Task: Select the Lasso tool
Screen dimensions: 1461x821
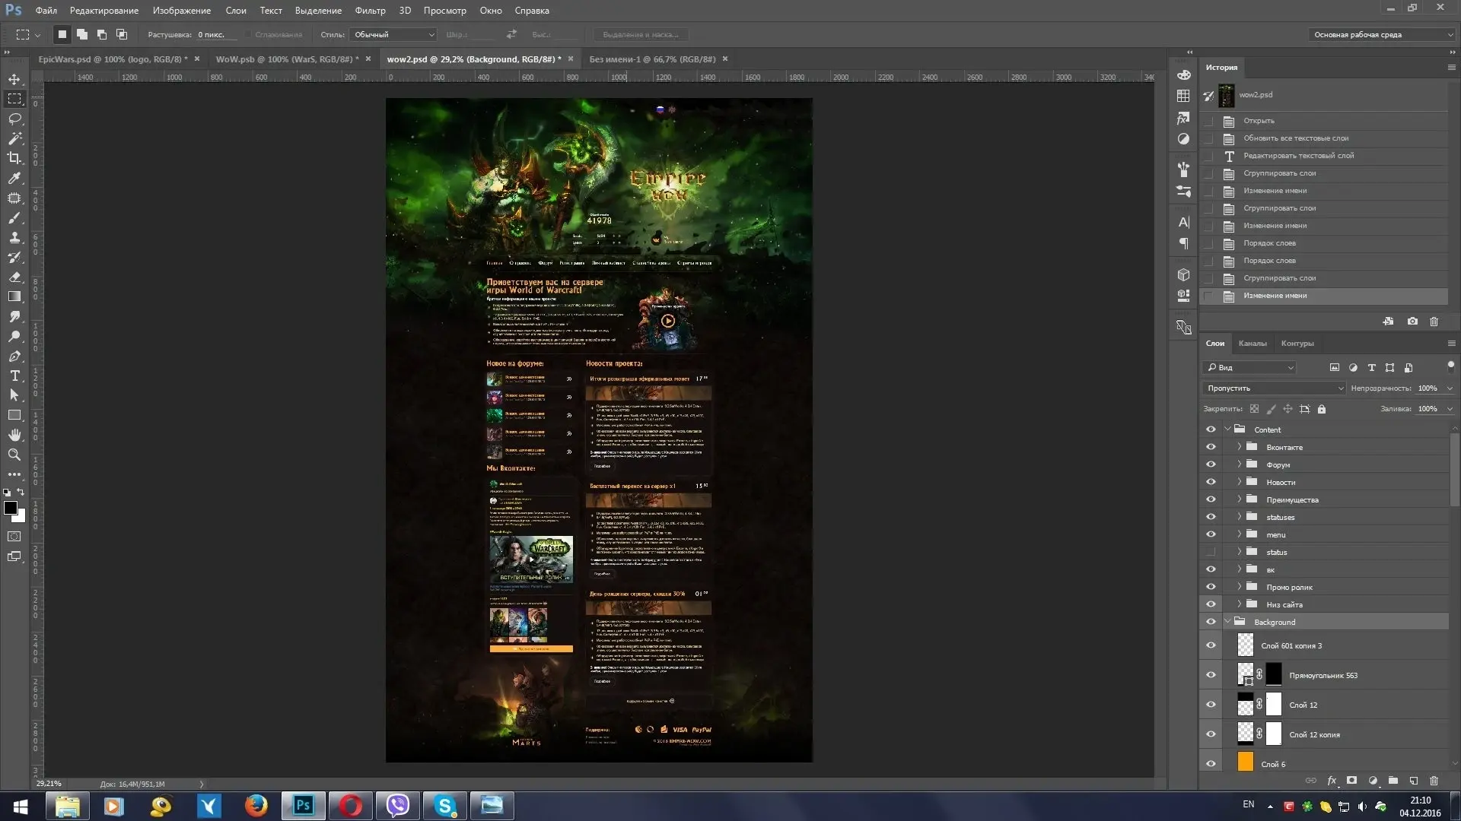Action: point(14,119)
